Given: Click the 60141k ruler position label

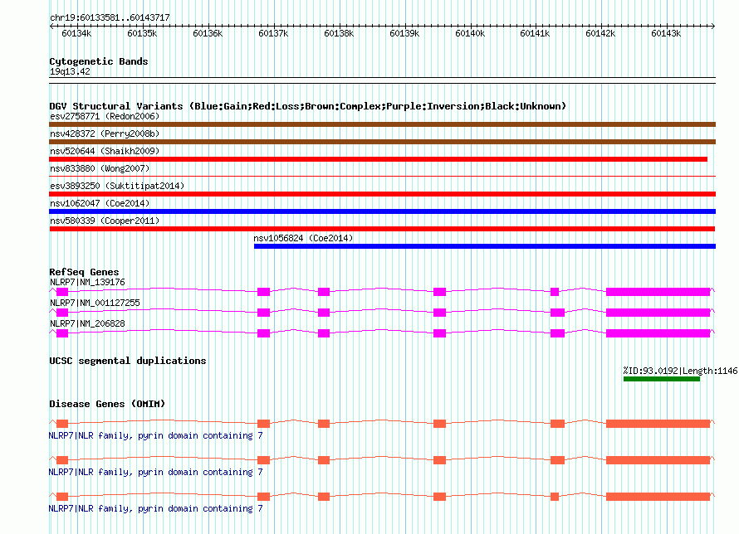Looking at the screenshot, I should click(x=535, y=33).
